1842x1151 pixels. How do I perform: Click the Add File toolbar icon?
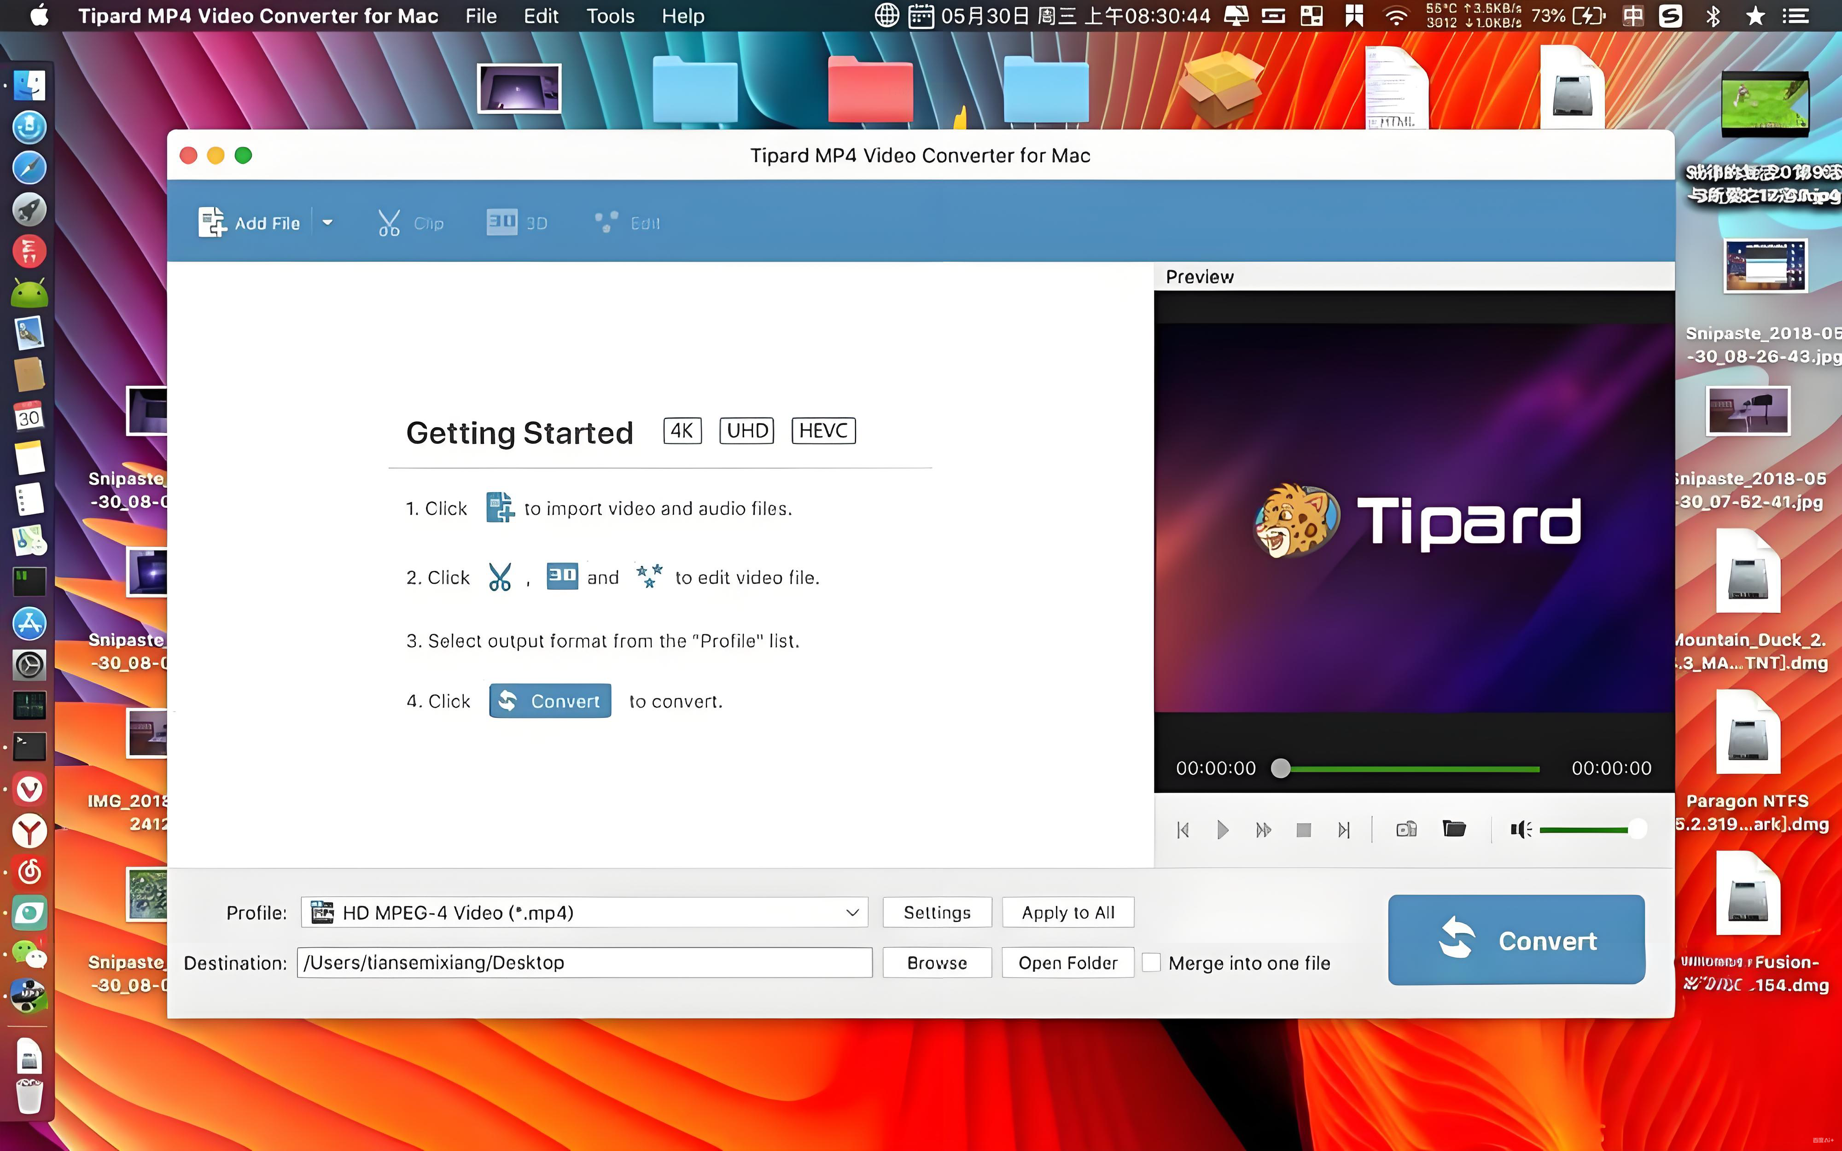(x=212, y=222)
